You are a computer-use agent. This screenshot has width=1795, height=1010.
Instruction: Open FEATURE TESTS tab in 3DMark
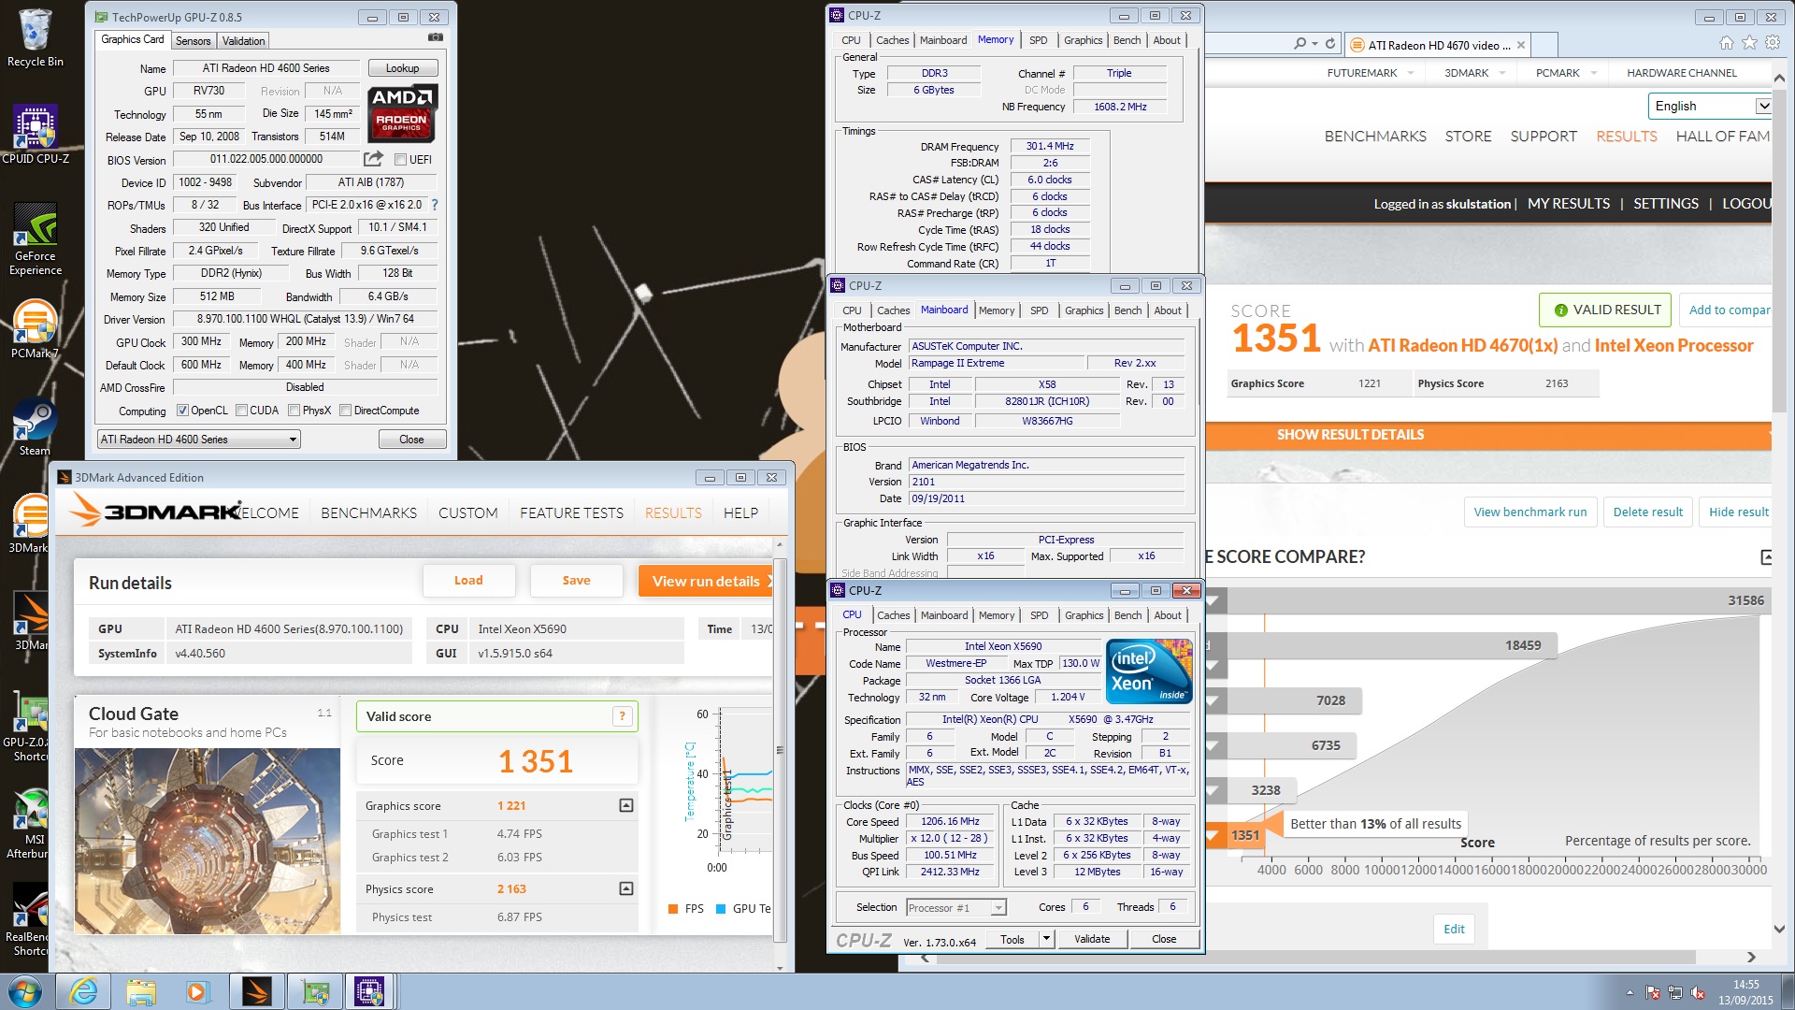[571, 512]
